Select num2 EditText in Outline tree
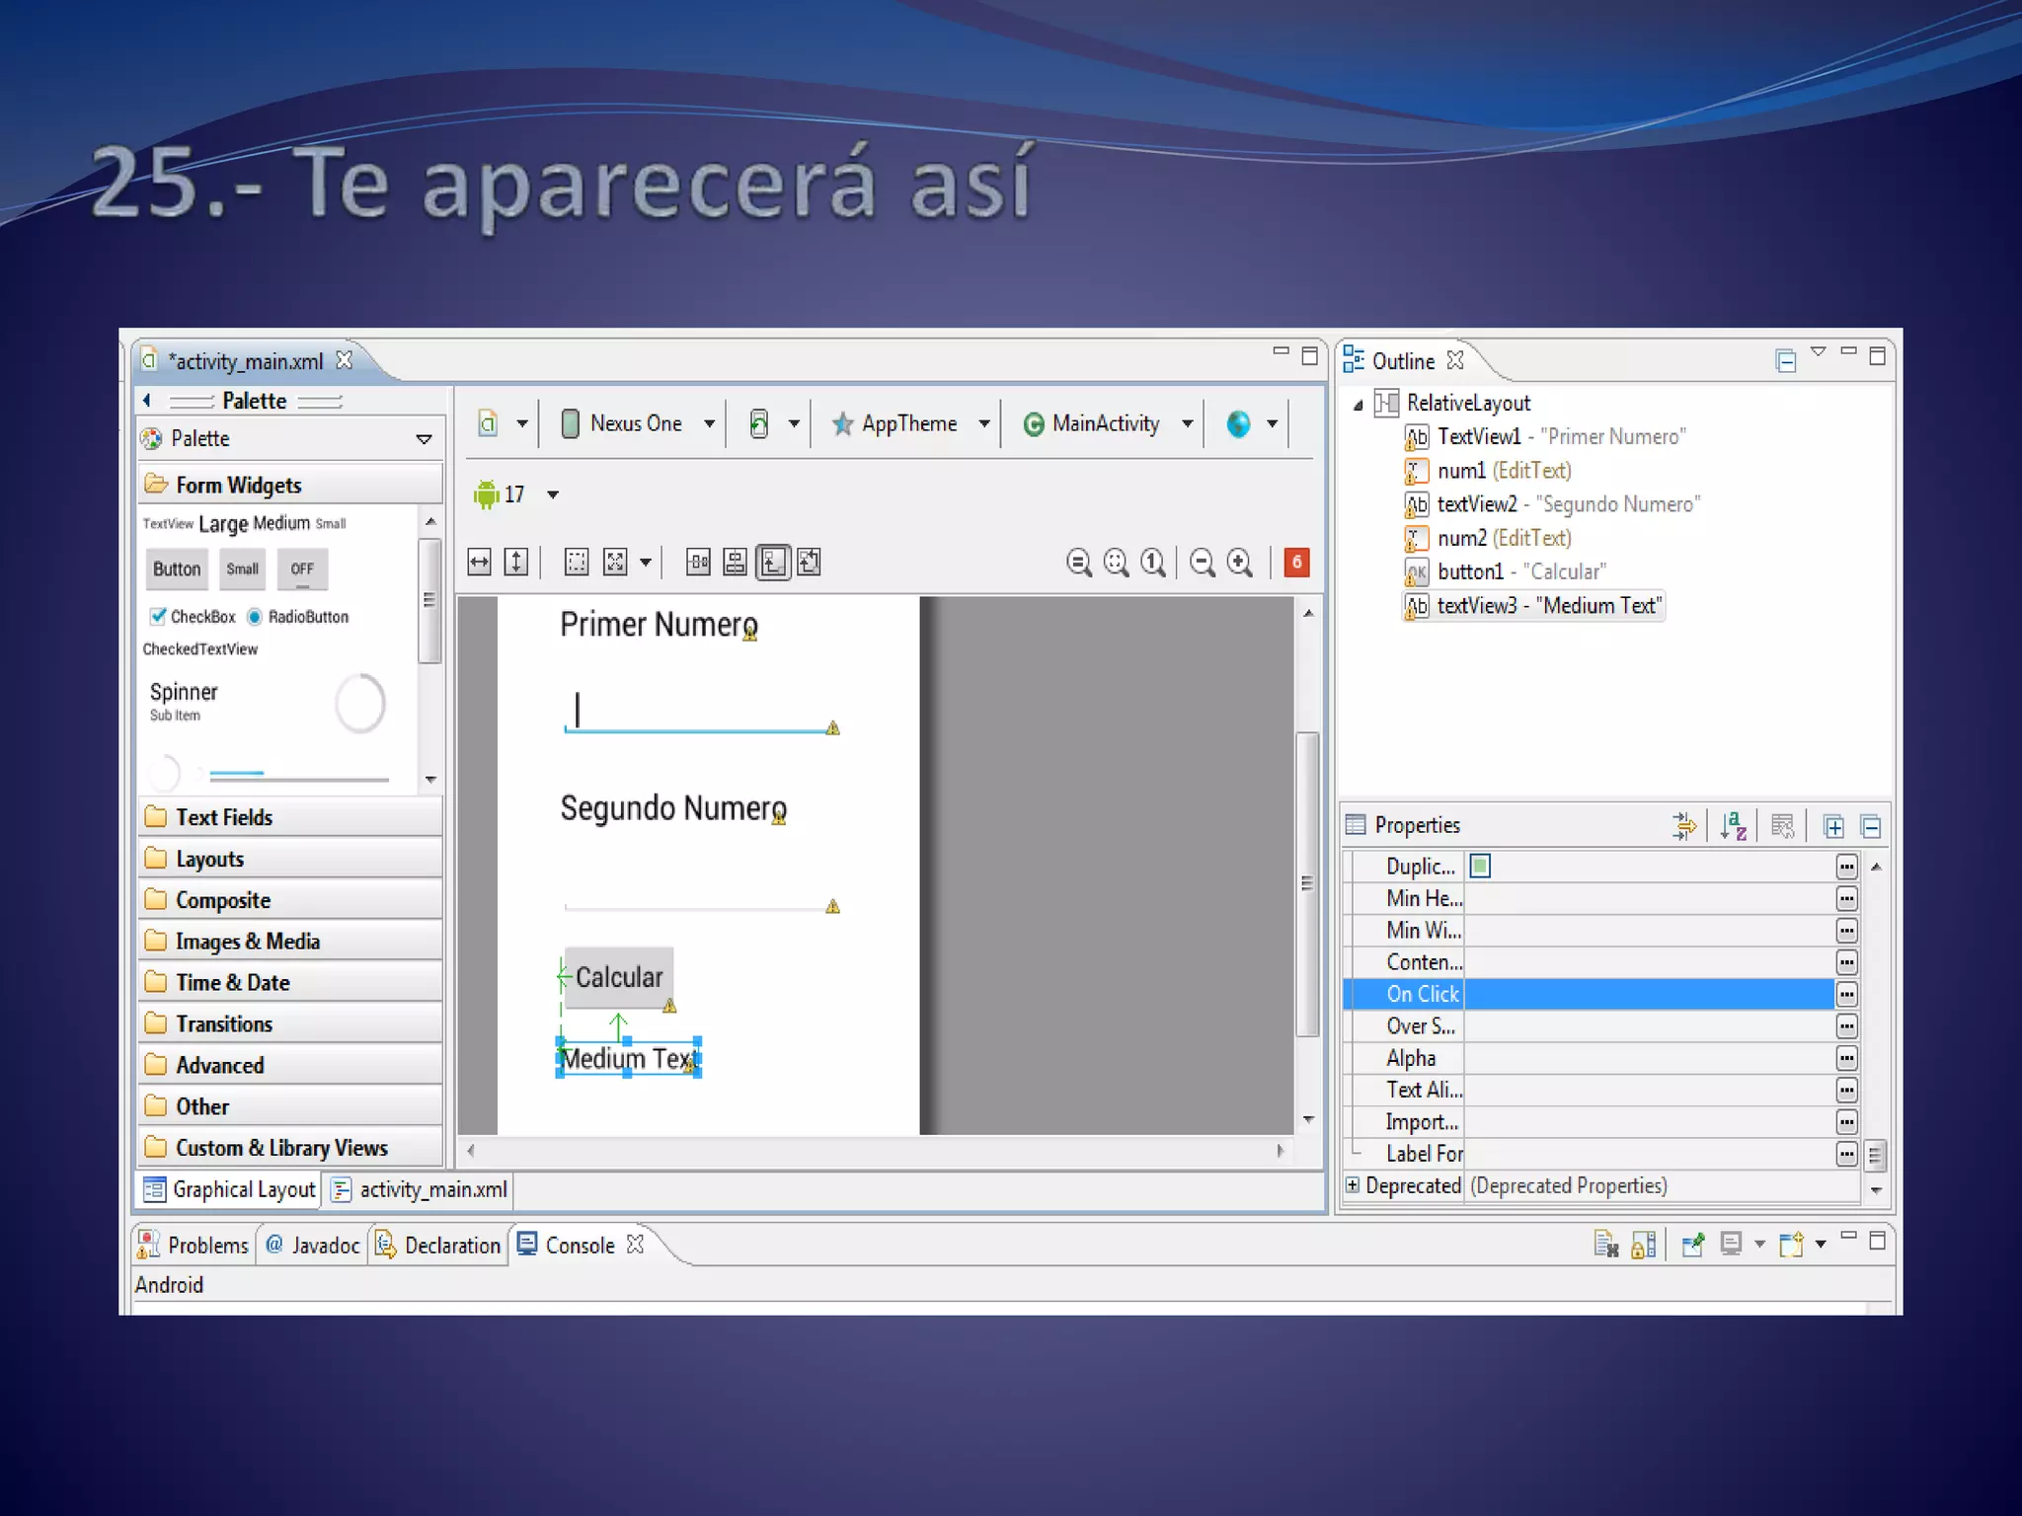 point(1503,538)
